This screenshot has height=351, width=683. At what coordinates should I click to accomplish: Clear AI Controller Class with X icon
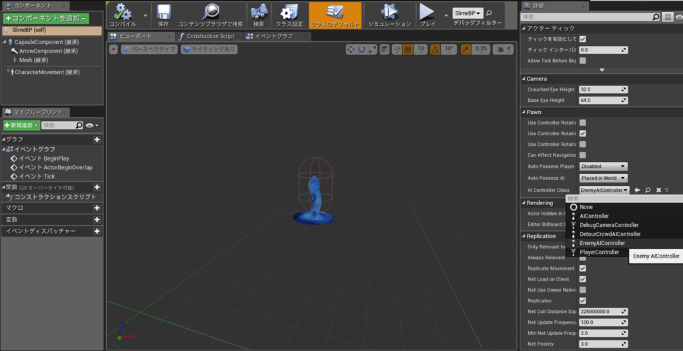coord(658,190)
